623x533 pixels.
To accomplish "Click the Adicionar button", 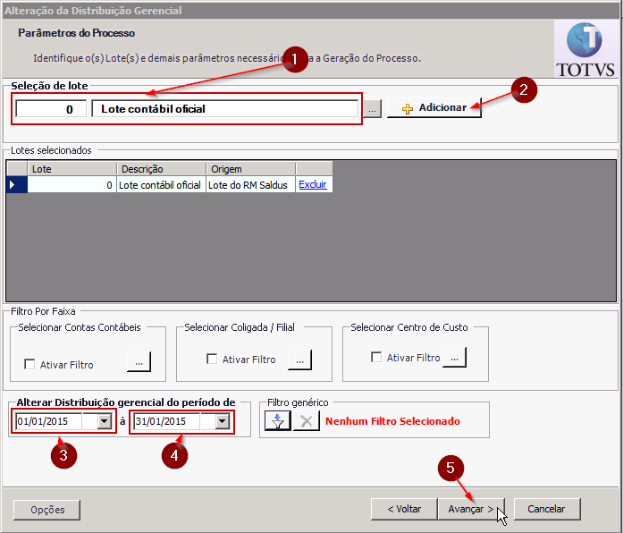I will (434, 108).
